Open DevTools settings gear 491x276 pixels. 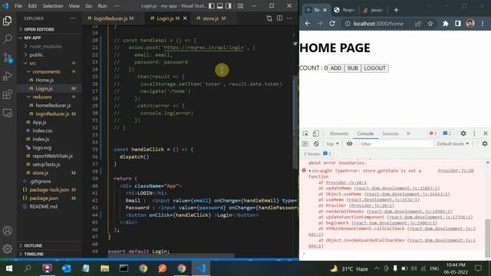point(463,133)
